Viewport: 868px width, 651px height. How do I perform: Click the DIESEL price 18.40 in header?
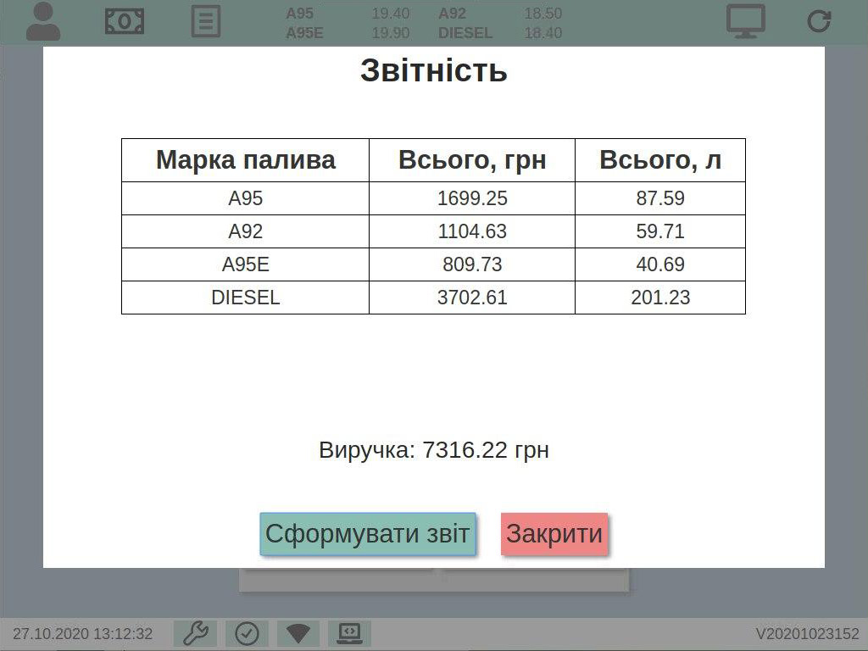click(543, 33)
